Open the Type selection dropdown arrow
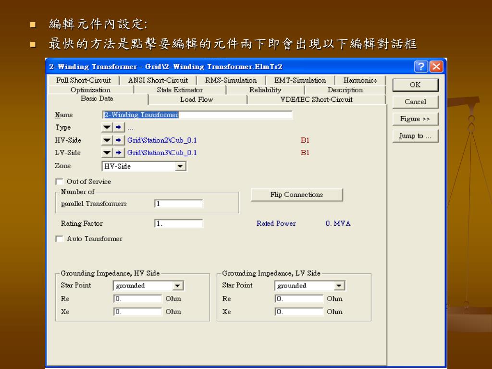 pyautogui.click(x=107, y=127)
